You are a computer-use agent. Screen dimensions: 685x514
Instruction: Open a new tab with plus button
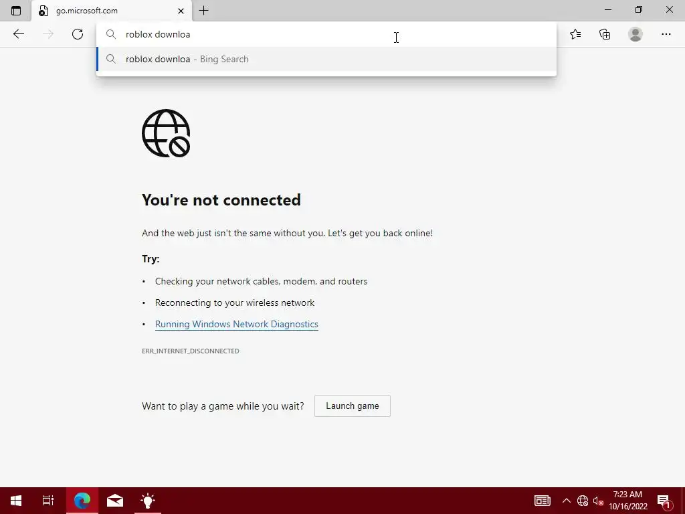pyautogui.click(x=203, y=11)
